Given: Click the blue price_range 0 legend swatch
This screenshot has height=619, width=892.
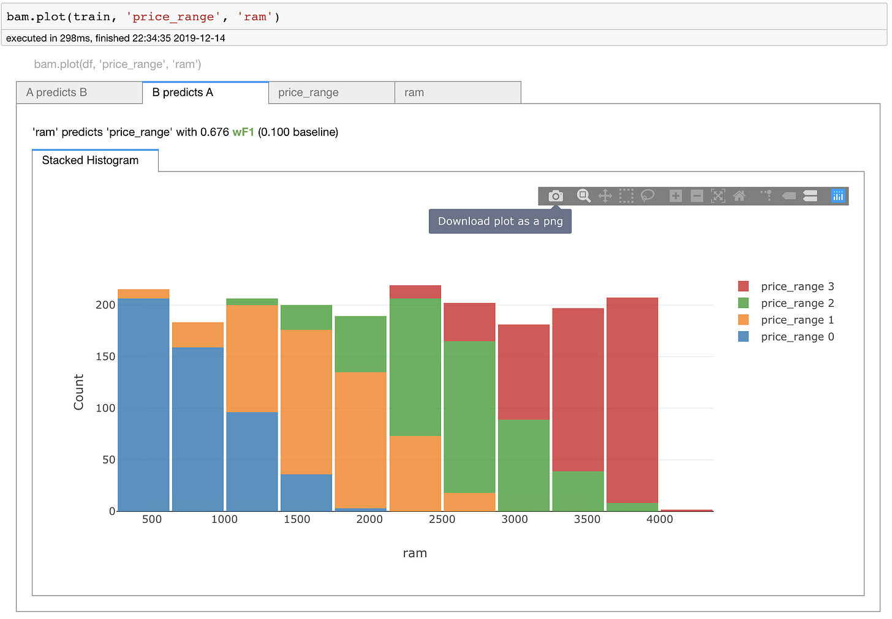Looking at the screenshot, I should coord(744,336).
